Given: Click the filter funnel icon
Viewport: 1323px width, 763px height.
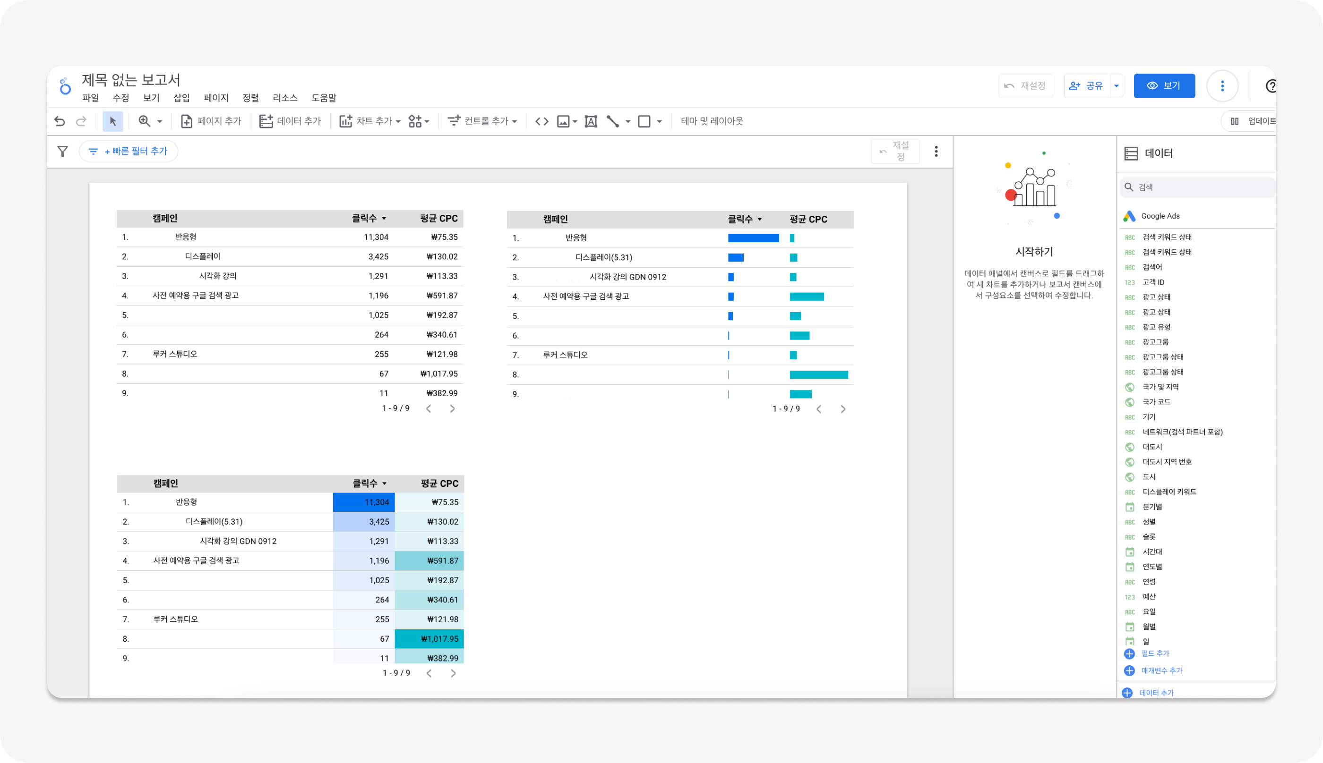Looking at the screenshot, I should point(62,152).
